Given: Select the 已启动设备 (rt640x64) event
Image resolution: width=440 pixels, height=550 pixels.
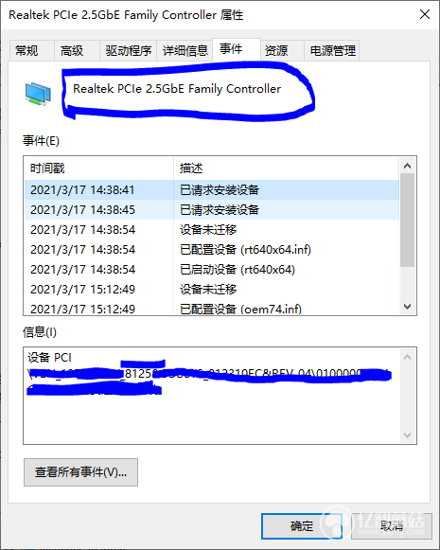Looking at the screenshot, I should click(x=212, y=270).
